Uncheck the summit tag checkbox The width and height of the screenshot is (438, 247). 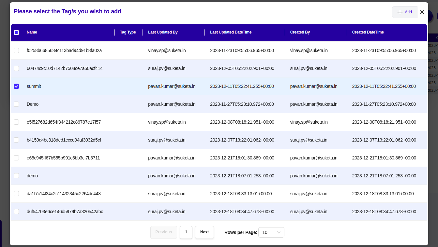click(16, 86)
